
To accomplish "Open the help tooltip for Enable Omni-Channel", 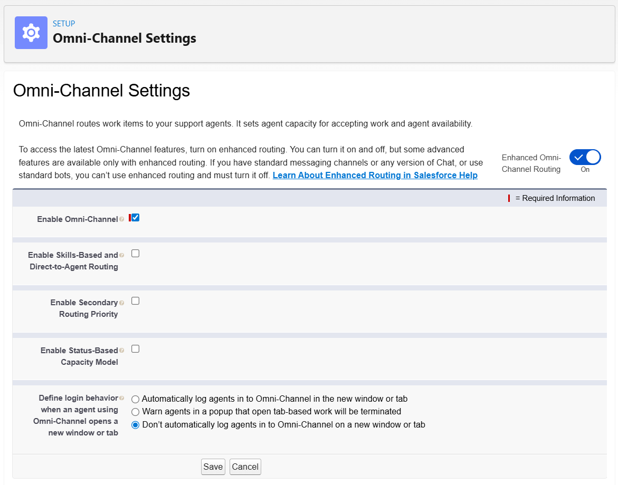I will [x=122, y=217].
